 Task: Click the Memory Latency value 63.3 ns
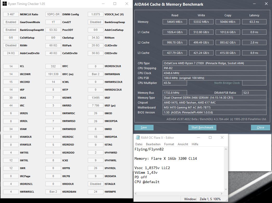[x=254, y=22]
